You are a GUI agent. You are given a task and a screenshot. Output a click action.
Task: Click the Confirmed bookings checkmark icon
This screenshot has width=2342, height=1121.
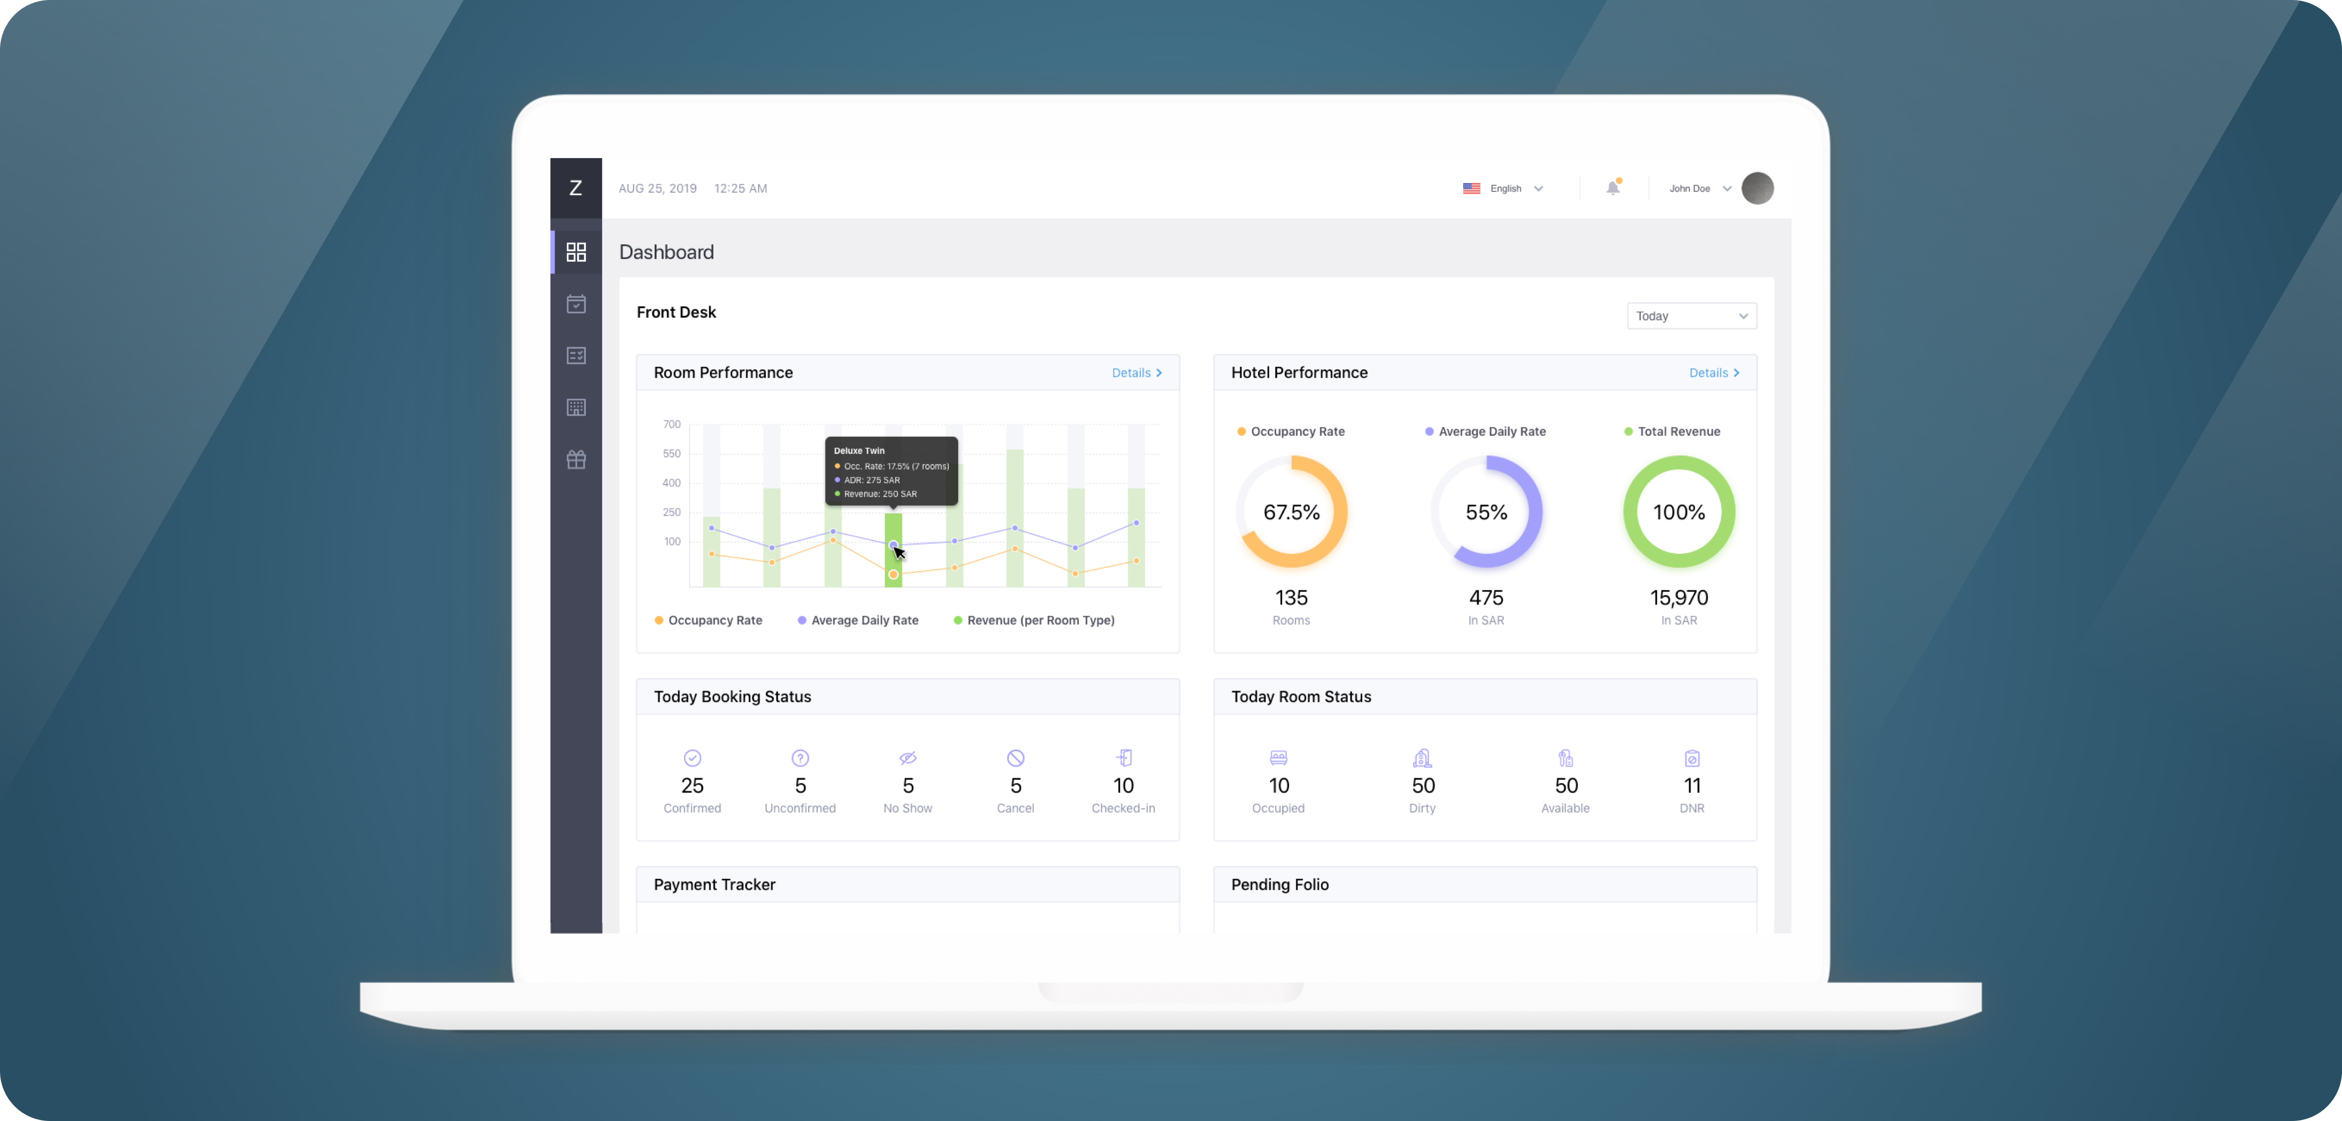tap(692, 757)
